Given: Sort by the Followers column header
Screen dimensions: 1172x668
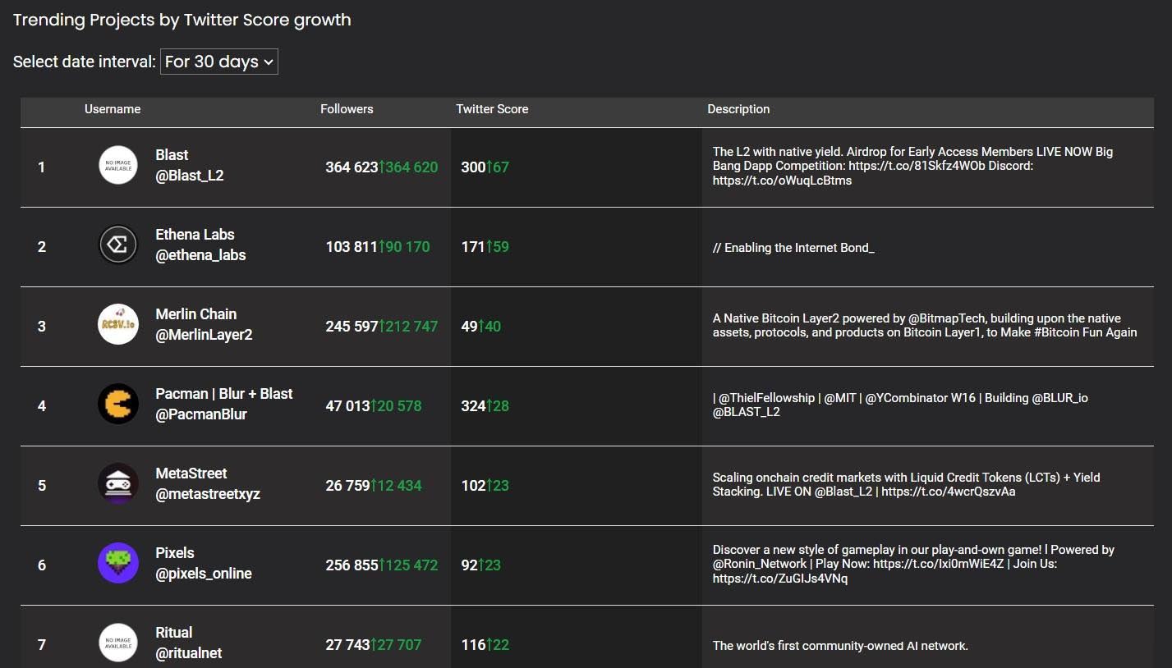Looking at the screenshot, I should (x=347, y=109).
